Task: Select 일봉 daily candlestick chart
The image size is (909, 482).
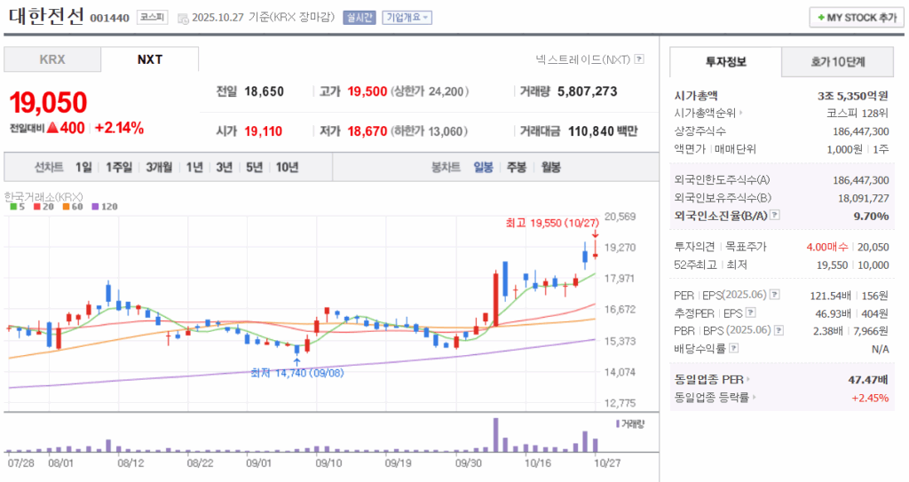Action: tap(483, 167)
